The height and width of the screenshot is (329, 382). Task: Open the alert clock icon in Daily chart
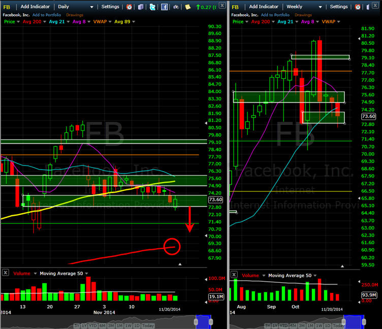(x=129, y=7)
